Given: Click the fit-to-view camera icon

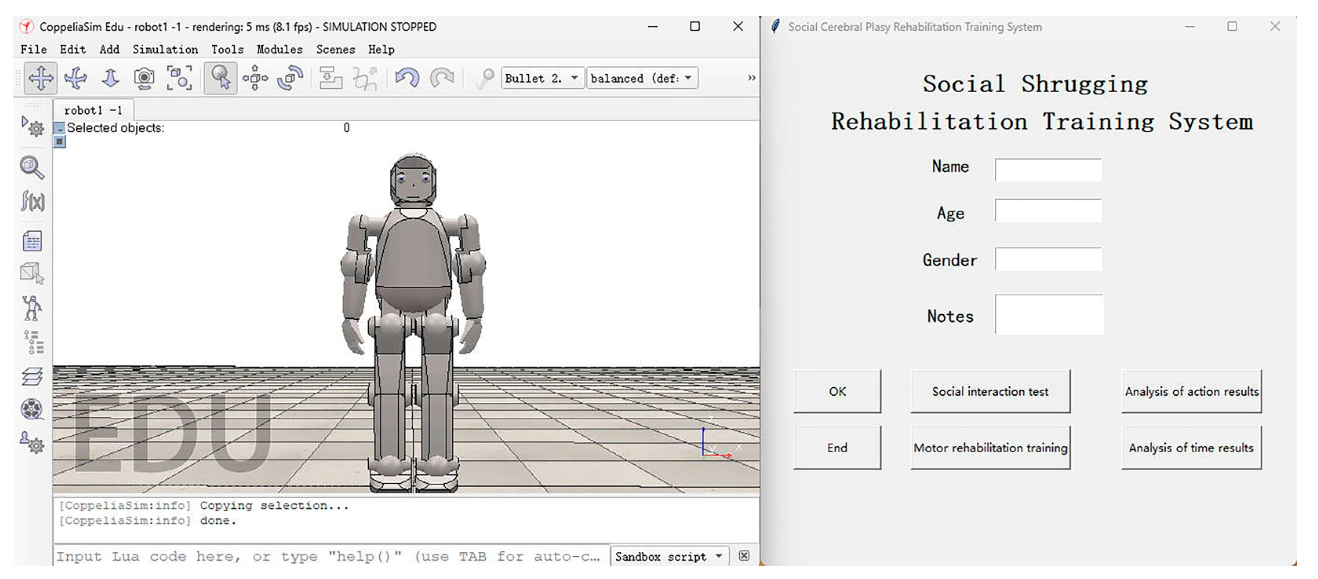Looking at the screenshot, I should 180,78.
